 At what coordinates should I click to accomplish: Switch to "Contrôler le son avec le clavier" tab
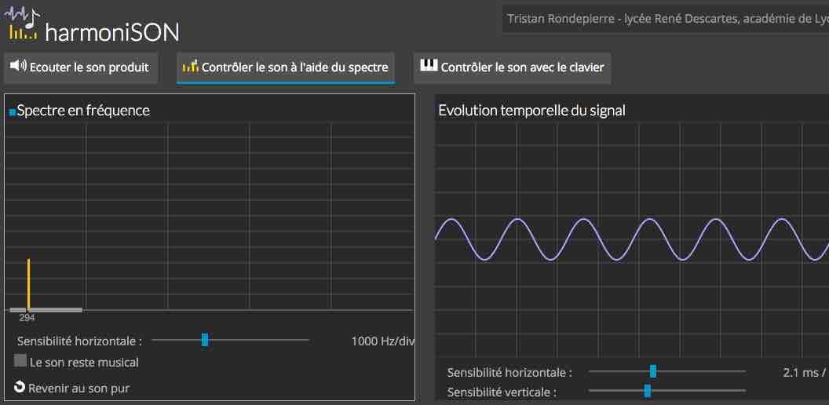tap(512, 67)
